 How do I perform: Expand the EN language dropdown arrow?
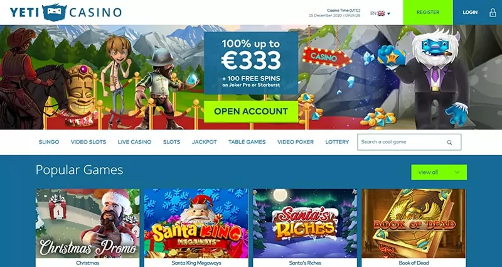(x=388, y=13)
